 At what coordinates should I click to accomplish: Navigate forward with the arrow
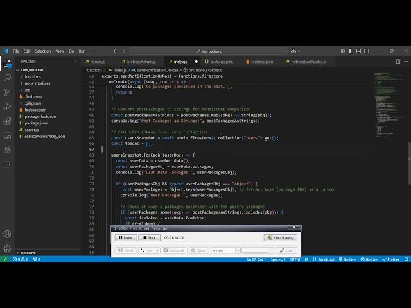(123, 51)
